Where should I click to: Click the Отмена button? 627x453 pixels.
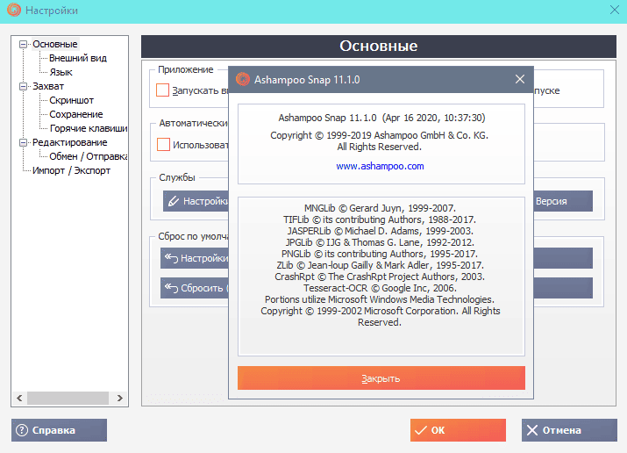pos(569,430)
